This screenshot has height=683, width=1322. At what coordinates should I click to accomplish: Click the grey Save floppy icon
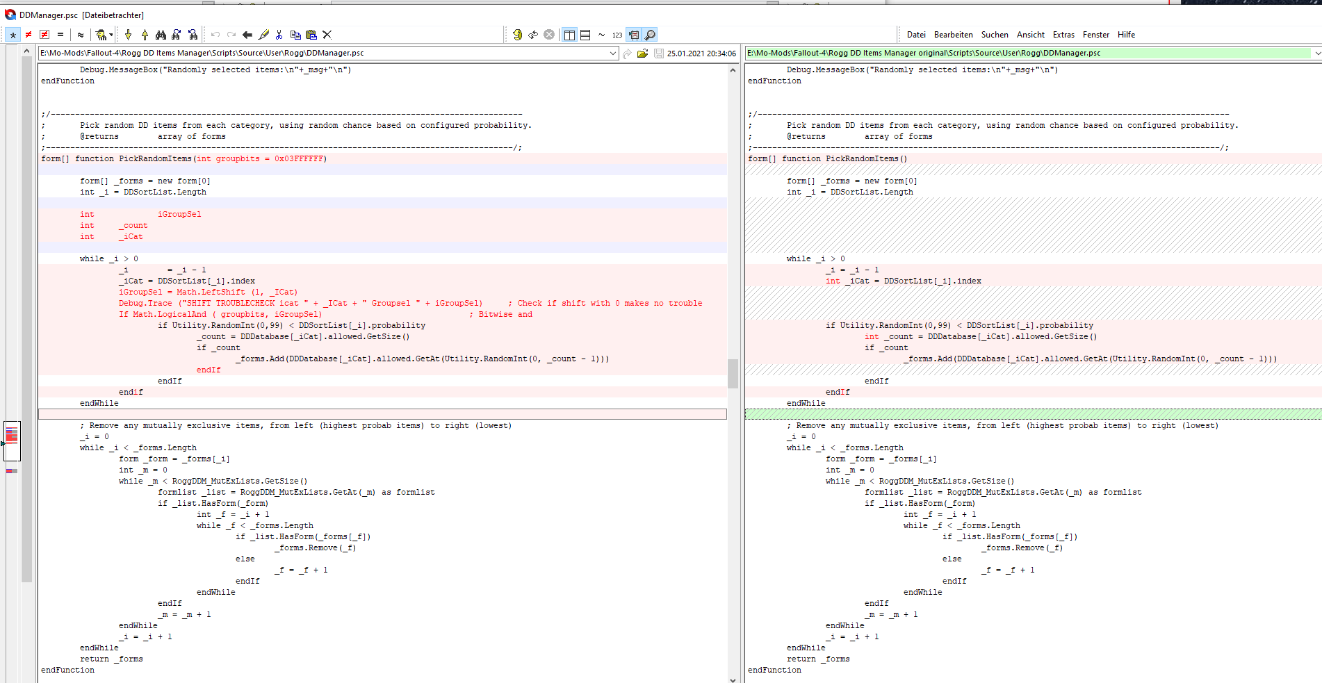point(658,54)
